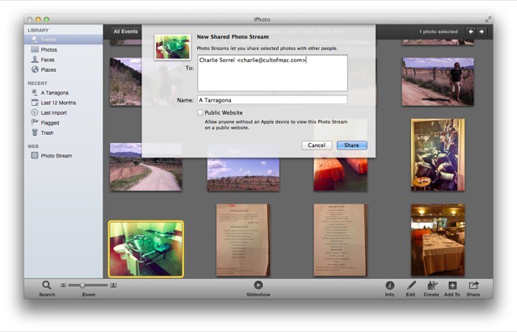This screenshot has height=332, width=517.
Task: Enter full screen with top-right arrows
Action: [488, 18]
